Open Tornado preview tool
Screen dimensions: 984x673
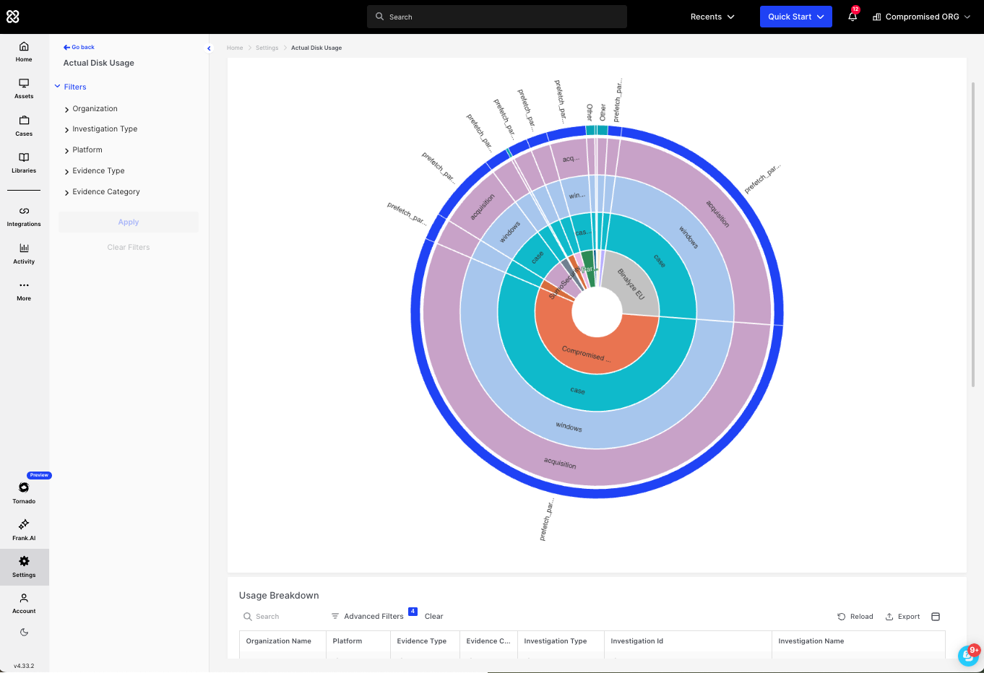point(24,492)
